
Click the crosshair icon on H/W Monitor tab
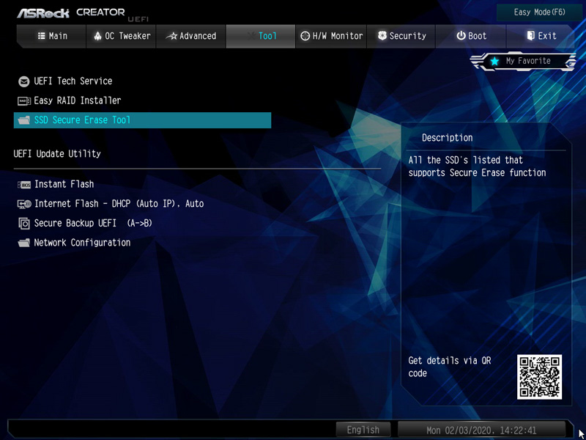[x=305, y=36]
